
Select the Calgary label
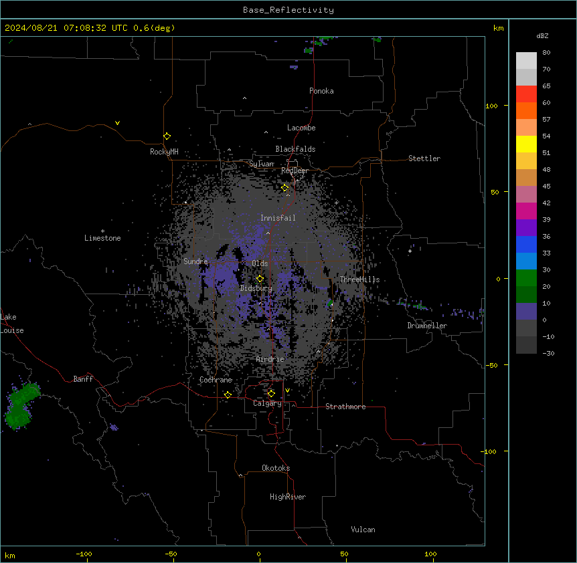pos(267,403)
